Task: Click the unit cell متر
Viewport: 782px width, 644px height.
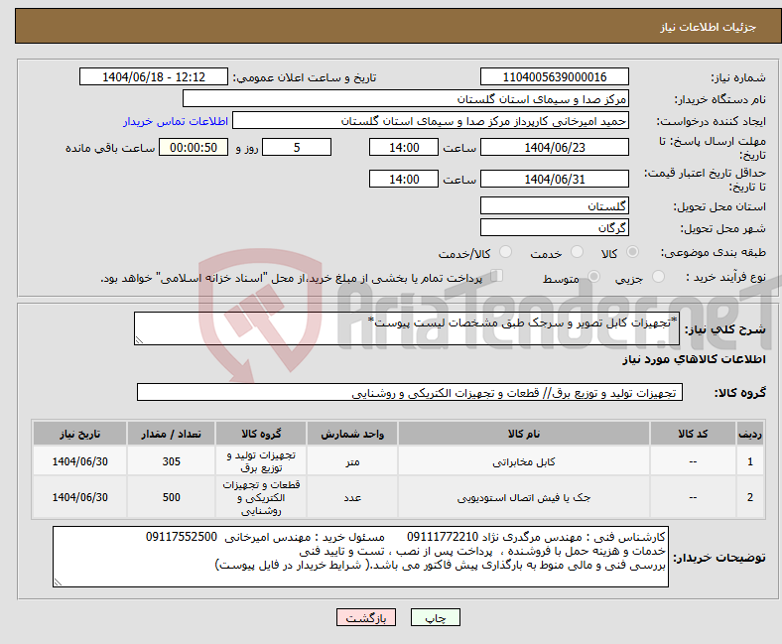Action: (352, 461)
